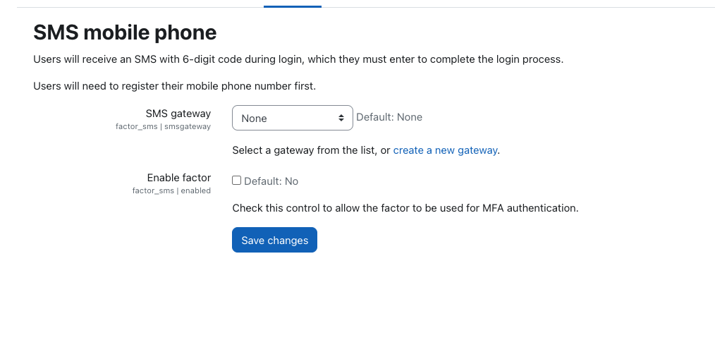Select the 'factor_sms | enabled' identifier text

pos(171,190)
